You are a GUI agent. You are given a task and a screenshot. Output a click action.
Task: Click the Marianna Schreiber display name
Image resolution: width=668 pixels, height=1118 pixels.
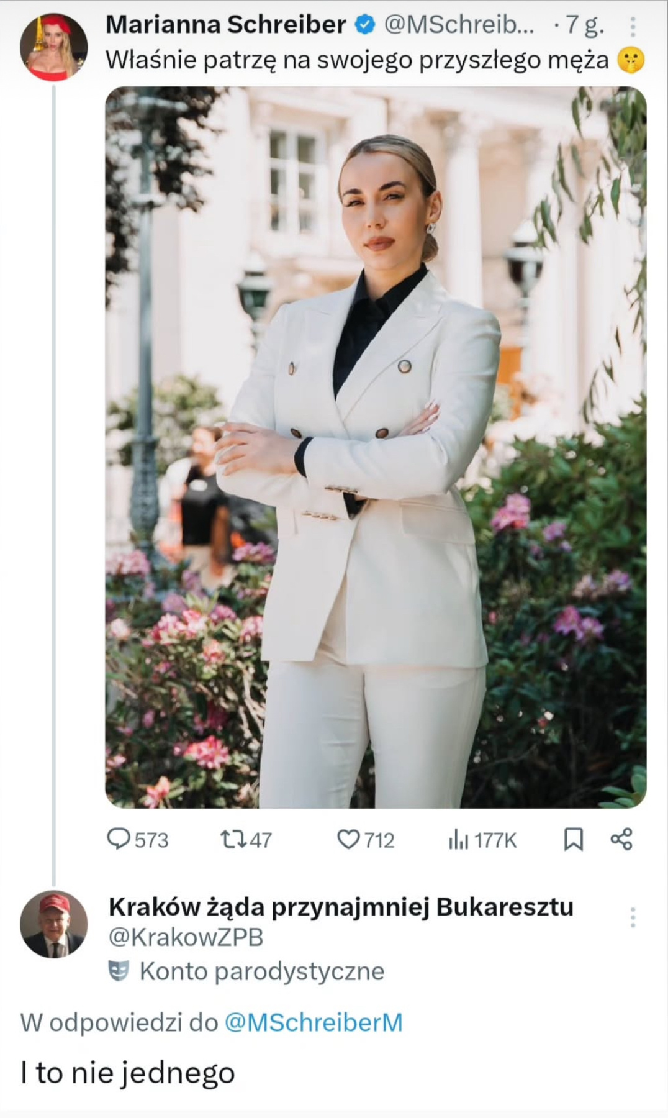226,25
